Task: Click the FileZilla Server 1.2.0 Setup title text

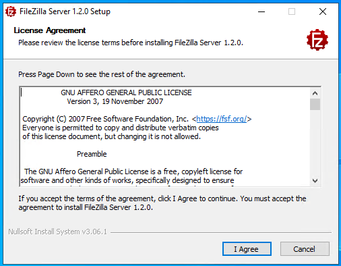Action: pos(65,11)
